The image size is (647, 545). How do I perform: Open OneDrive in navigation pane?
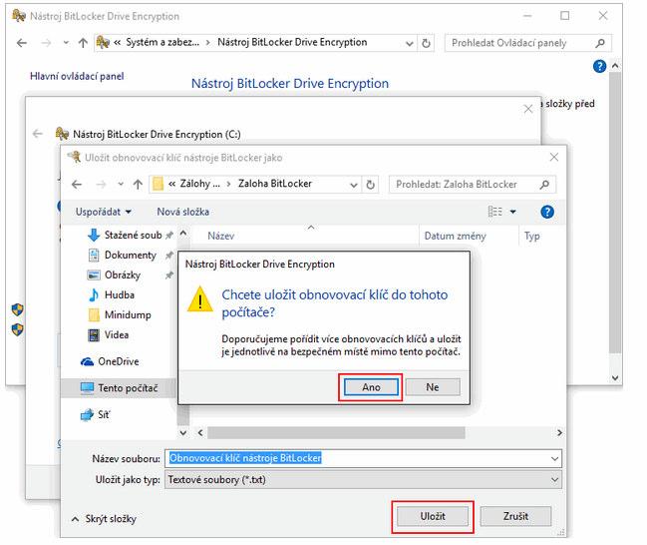pos(118,361)
